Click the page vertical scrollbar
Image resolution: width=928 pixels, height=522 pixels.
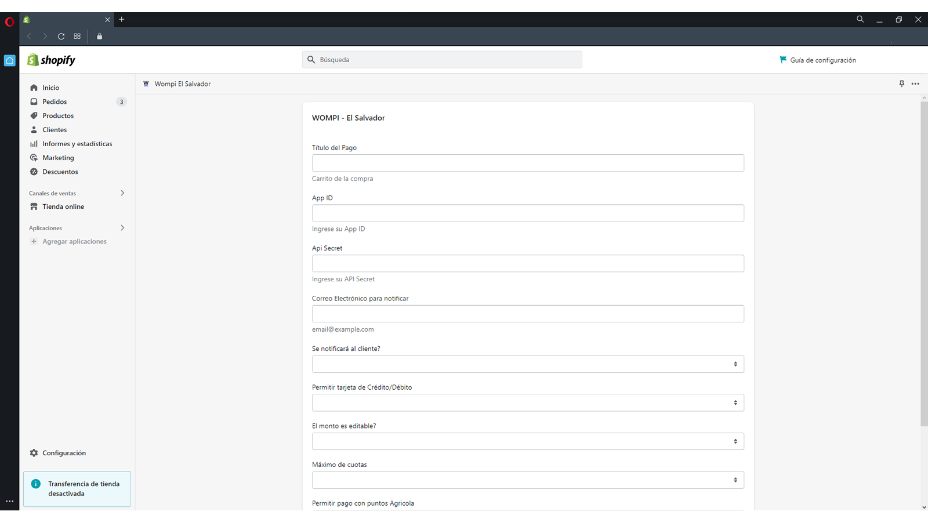tap(924, 264)
